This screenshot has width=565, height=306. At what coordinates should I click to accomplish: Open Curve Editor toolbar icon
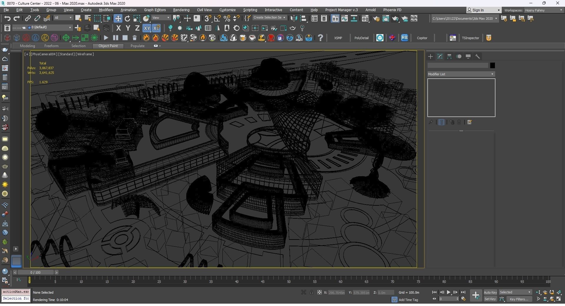(x=345, y=19)
